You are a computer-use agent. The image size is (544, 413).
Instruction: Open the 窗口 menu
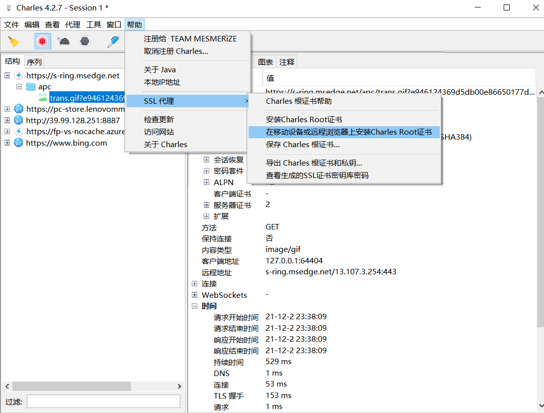tap(114, 24)
